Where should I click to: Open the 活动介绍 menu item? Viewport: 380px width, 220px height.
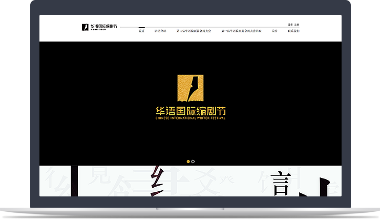(160, 31)
